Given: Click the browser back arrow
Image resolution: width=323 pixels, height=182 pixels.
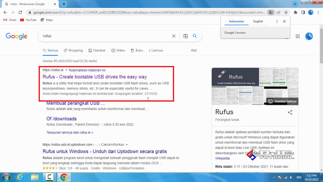Looking at the screenshot, I should [5, 12].
